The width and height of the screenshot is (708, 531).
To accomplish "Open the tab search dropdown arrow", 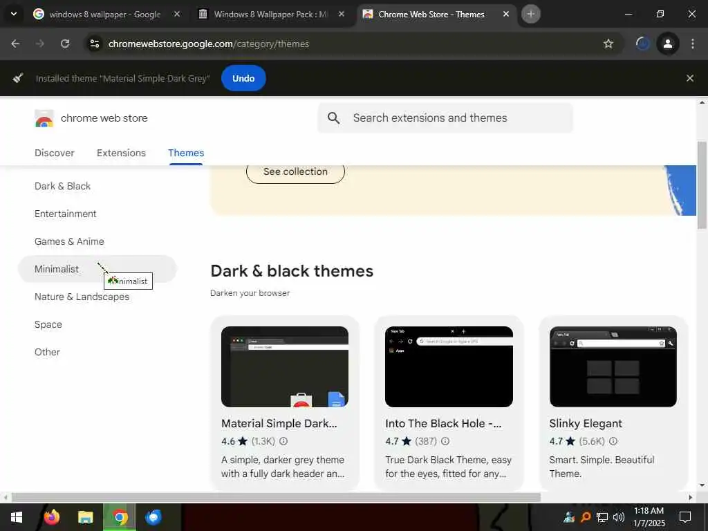I will pos(14,14).
